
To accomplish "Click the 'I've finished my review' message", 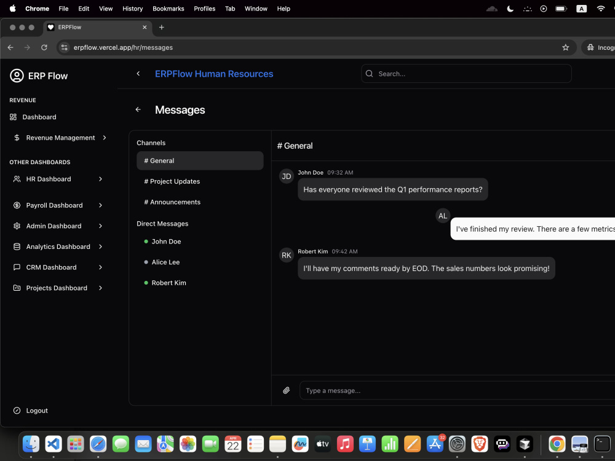I will (533, 229).
